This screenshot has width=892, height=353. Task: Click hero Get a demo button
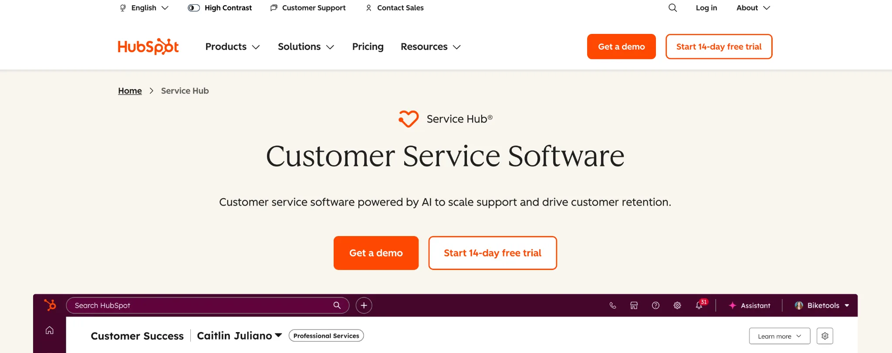pos(376,253)
